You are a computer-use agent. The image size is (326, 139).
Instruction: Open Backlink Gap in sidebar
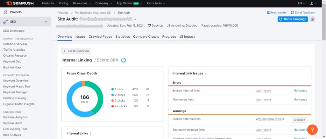[12, 67]
